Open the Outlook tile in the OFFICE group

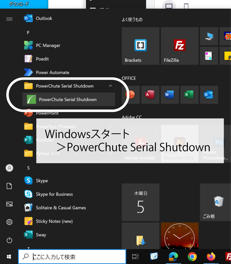(209, 95)
